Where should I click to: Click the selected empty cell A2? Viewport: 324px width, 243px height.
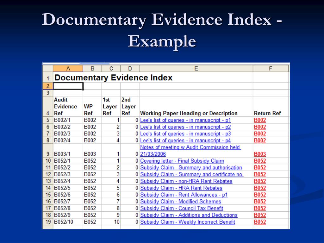click(x=68, y=86)
